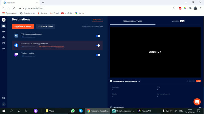Open the taskbar search magnifier
204x114 pixels.
tap(11, 111)
